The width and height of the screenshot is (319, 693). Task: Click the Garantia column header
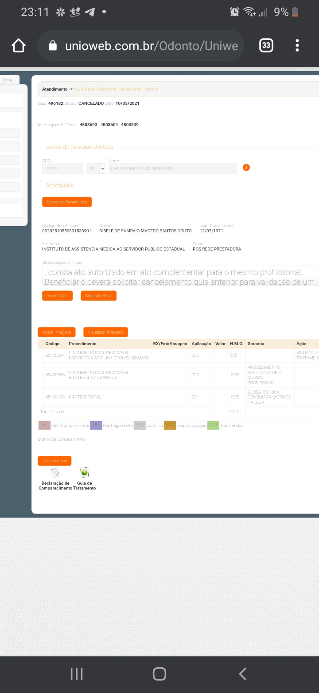point(256,344)
